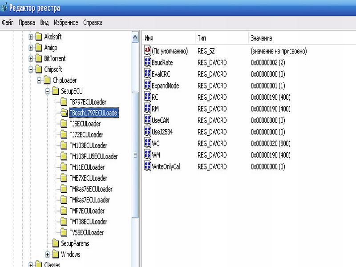This screenshot has width=356, height=267.
Task: Open the Справка menu
Action: [93, 22]
